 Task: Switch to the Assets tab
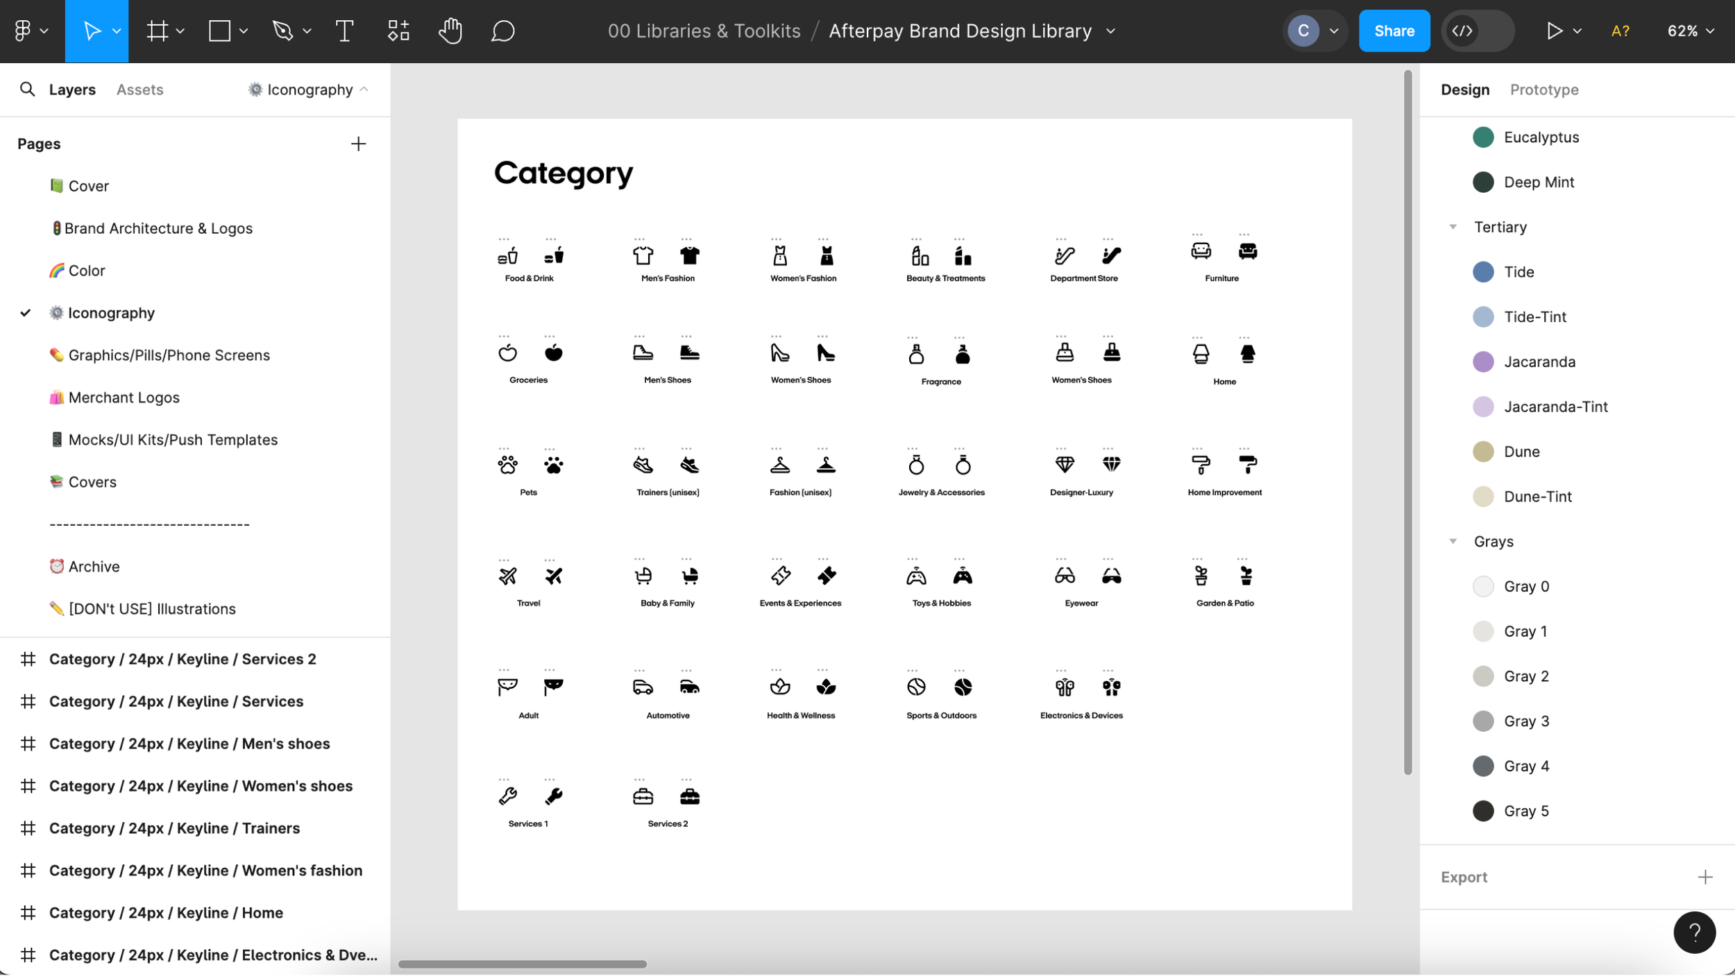coord(139,89)
